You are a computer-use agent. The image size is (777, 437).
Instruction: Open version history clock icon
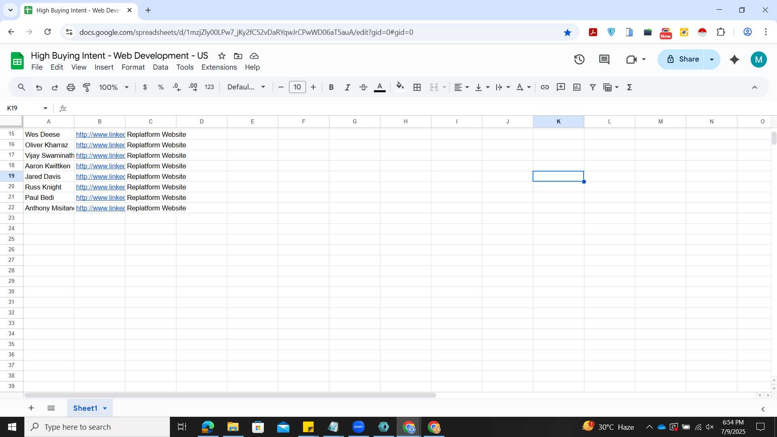580,59
